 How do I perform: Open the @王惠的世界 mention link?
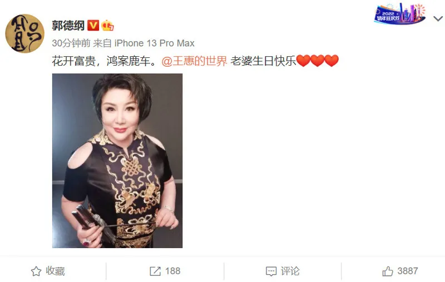[x=194, y=61]
